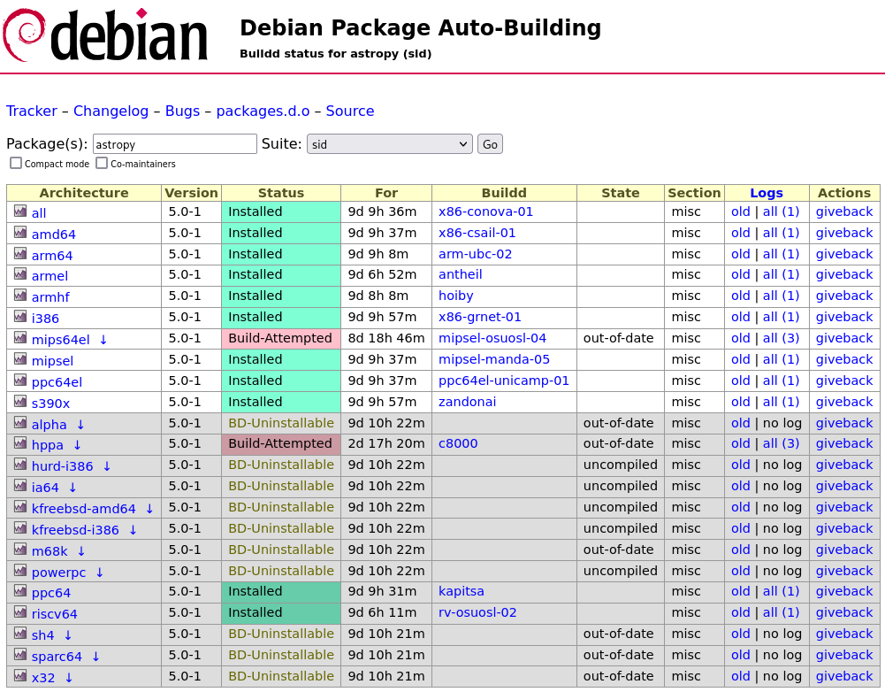885x692 pixels.
Task: Enable the Compact mode checkbox
Action: coord(16,163)
